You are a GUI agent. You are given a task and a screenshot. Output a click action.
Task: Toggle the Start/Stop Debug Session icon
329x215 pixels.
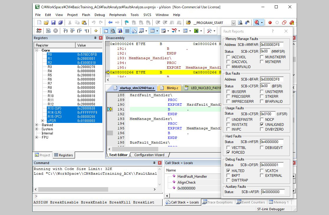click(257, 23)
